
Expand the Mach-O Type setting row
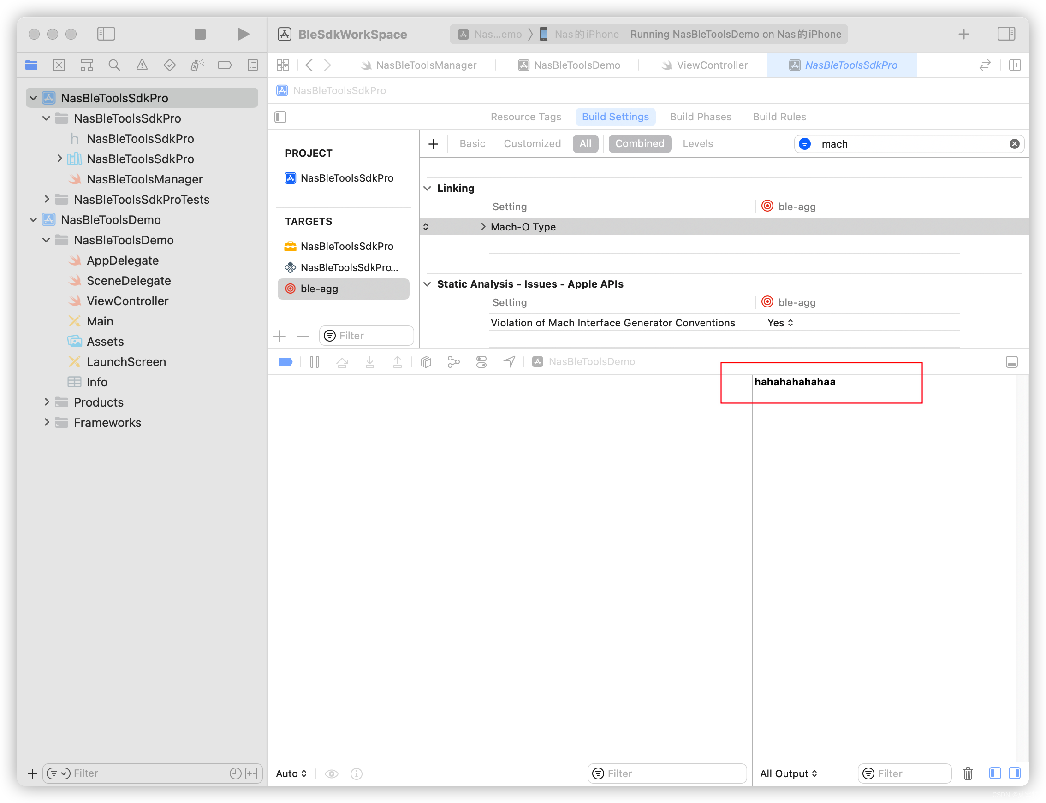pyautogui.click(x=483, y=226)
